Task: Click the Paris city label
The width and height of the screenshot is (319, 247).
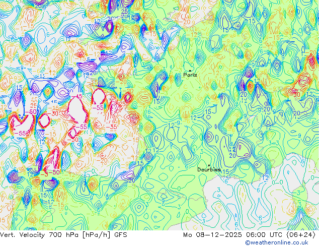Action: 190,75
